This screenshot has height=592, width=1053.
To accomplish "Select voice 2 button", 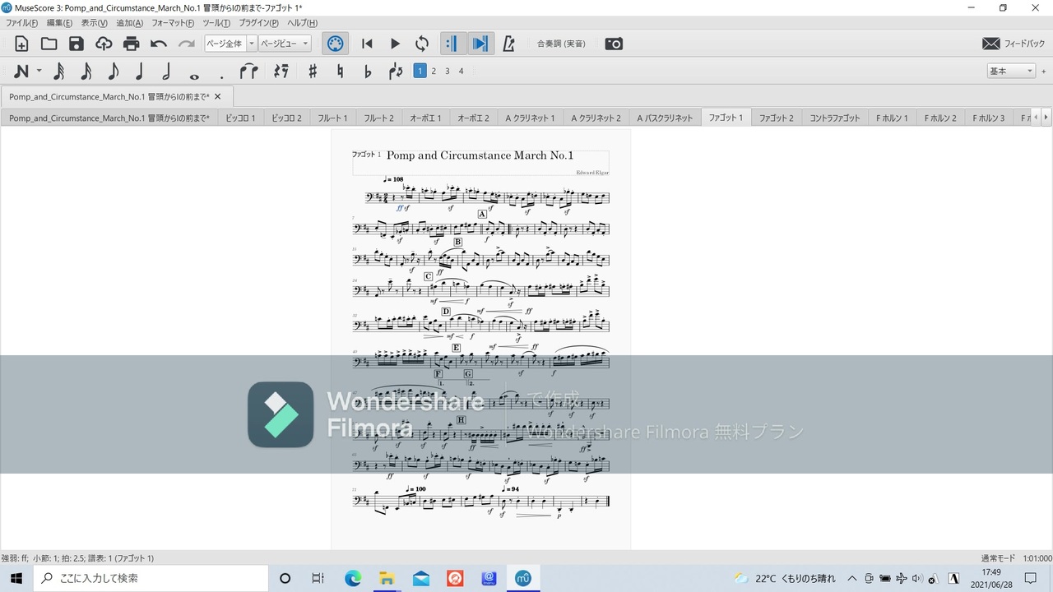I will 434,72.
